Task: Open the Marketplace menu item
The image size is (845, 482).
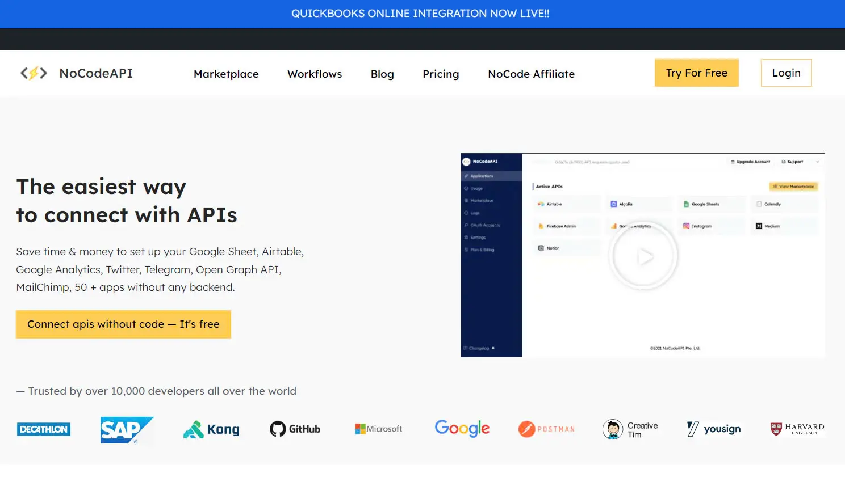Action: click(x=226, y=74)
